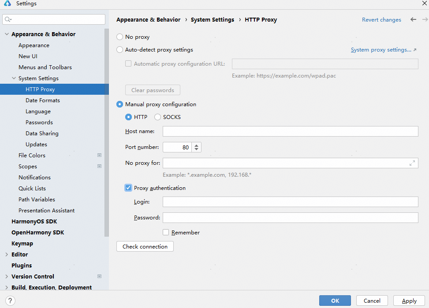Click the expand icon in No proxy for field
Viewport: 429px width, 308px height.
pyautogui.click(x=412, y=163)
